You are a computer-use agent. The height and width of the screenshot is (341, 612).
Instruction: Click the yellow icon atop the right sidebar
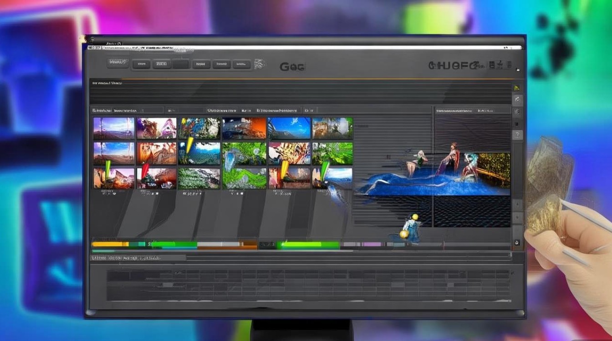[x=517, y=88]
